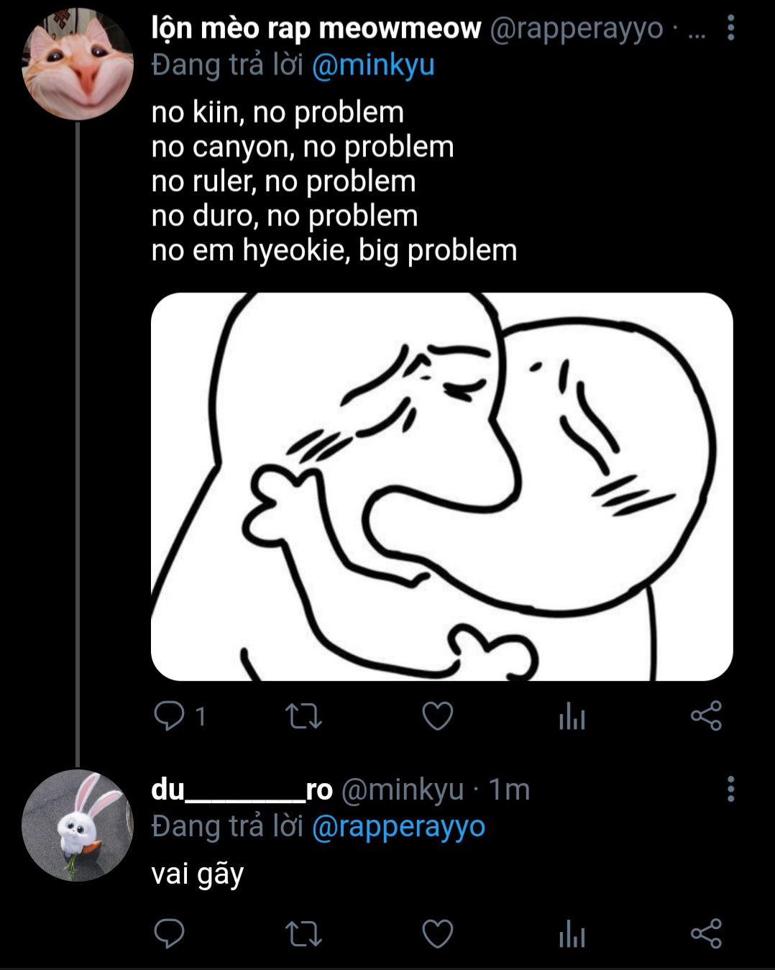This screenshot has height=970, width=775.
Task: Share the "vai gãy" tweet
Action: [x=706, y=934]
